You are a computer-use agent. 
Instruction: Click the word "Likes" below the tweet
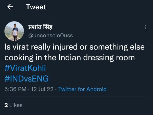pyautogui.click(x=16, y=105)
